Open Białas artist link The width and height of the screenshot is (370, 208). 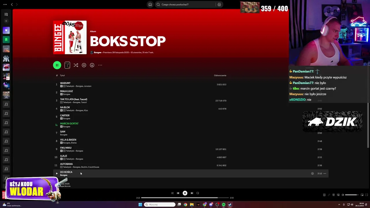[74, 143]
